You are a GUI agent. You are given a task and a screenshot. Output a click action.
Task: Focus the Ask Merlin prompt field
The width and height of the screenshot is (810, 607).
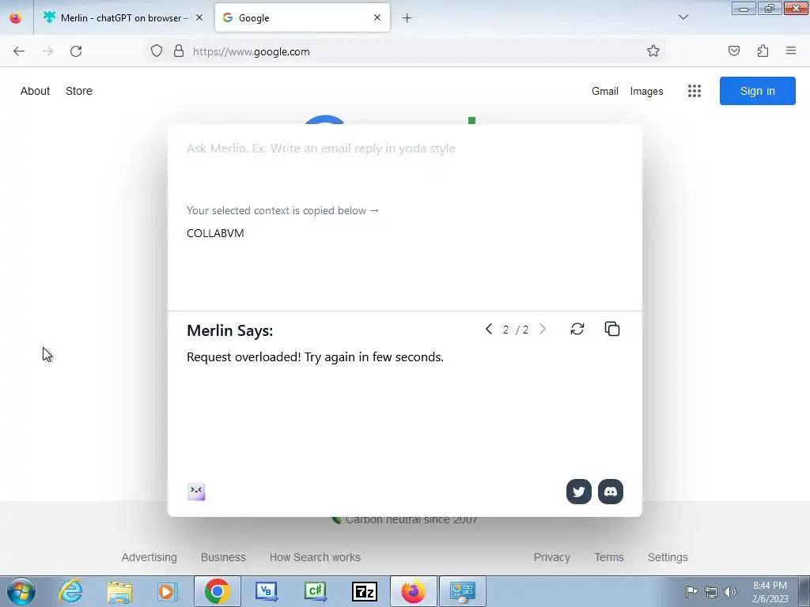404,149
